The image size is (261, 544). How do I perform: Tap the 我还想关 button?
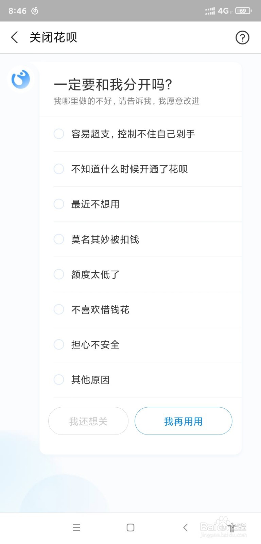pyautogui.click(x=88, y=421)
